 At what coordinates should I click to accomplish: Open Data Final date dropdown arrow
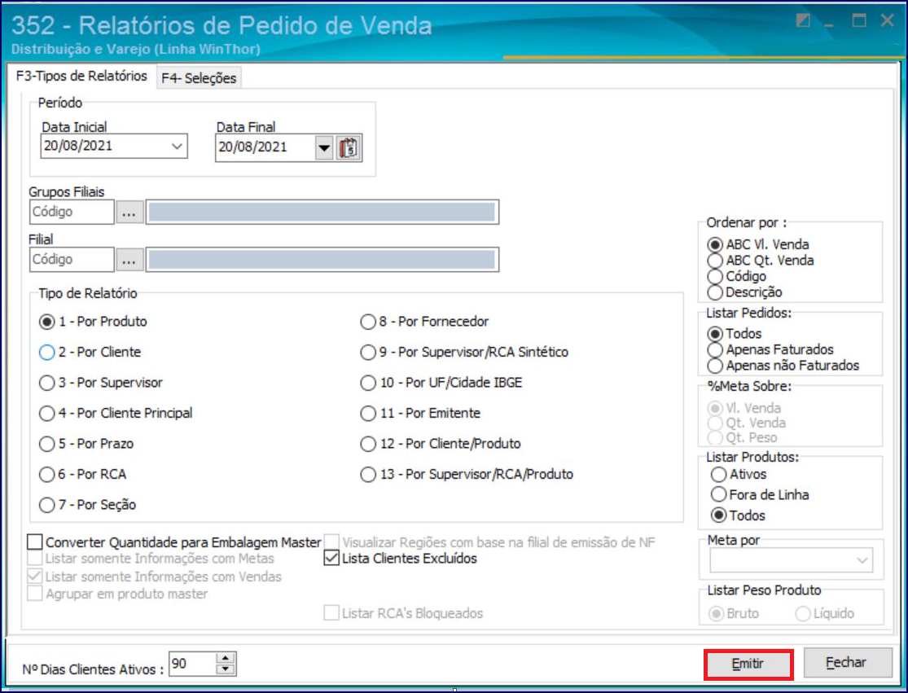point(324,148)
